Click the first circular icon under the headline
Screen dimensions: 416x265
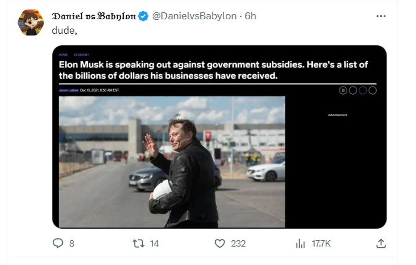pyautogui.click(x=343, y=90)
